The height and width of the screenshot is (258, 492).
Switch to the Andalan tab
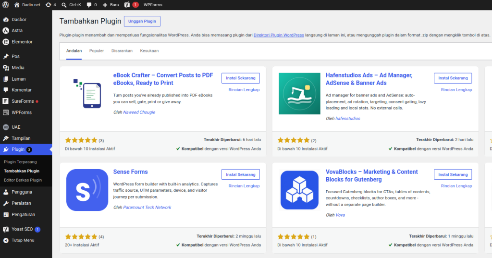[x=74, y=51]
